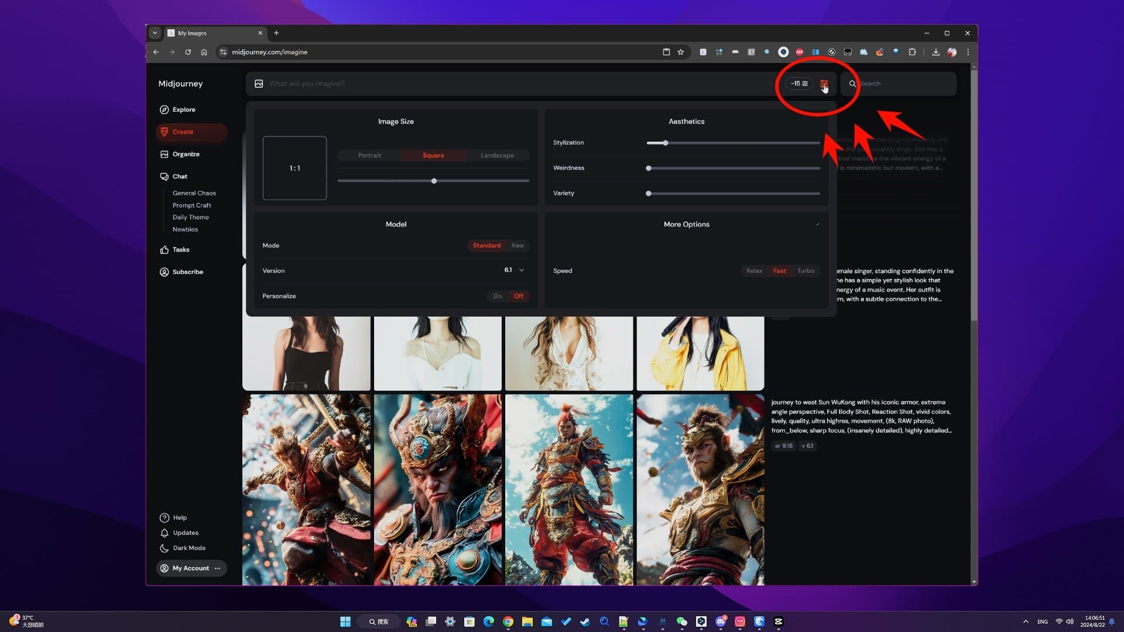Switch Mode to Raw
Image resolution: width=1124 pixels, height=632 pixels.
[x=517, y=246]
